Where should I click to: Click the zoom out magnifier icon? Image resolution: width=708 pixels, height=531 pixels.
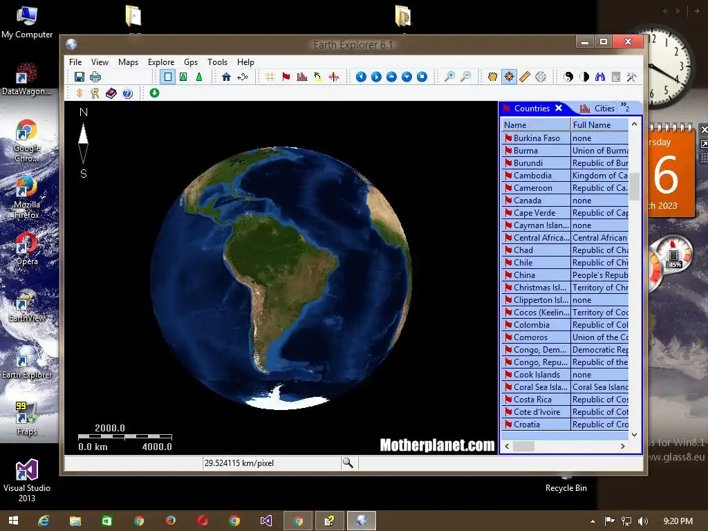(x=465, y=77)
